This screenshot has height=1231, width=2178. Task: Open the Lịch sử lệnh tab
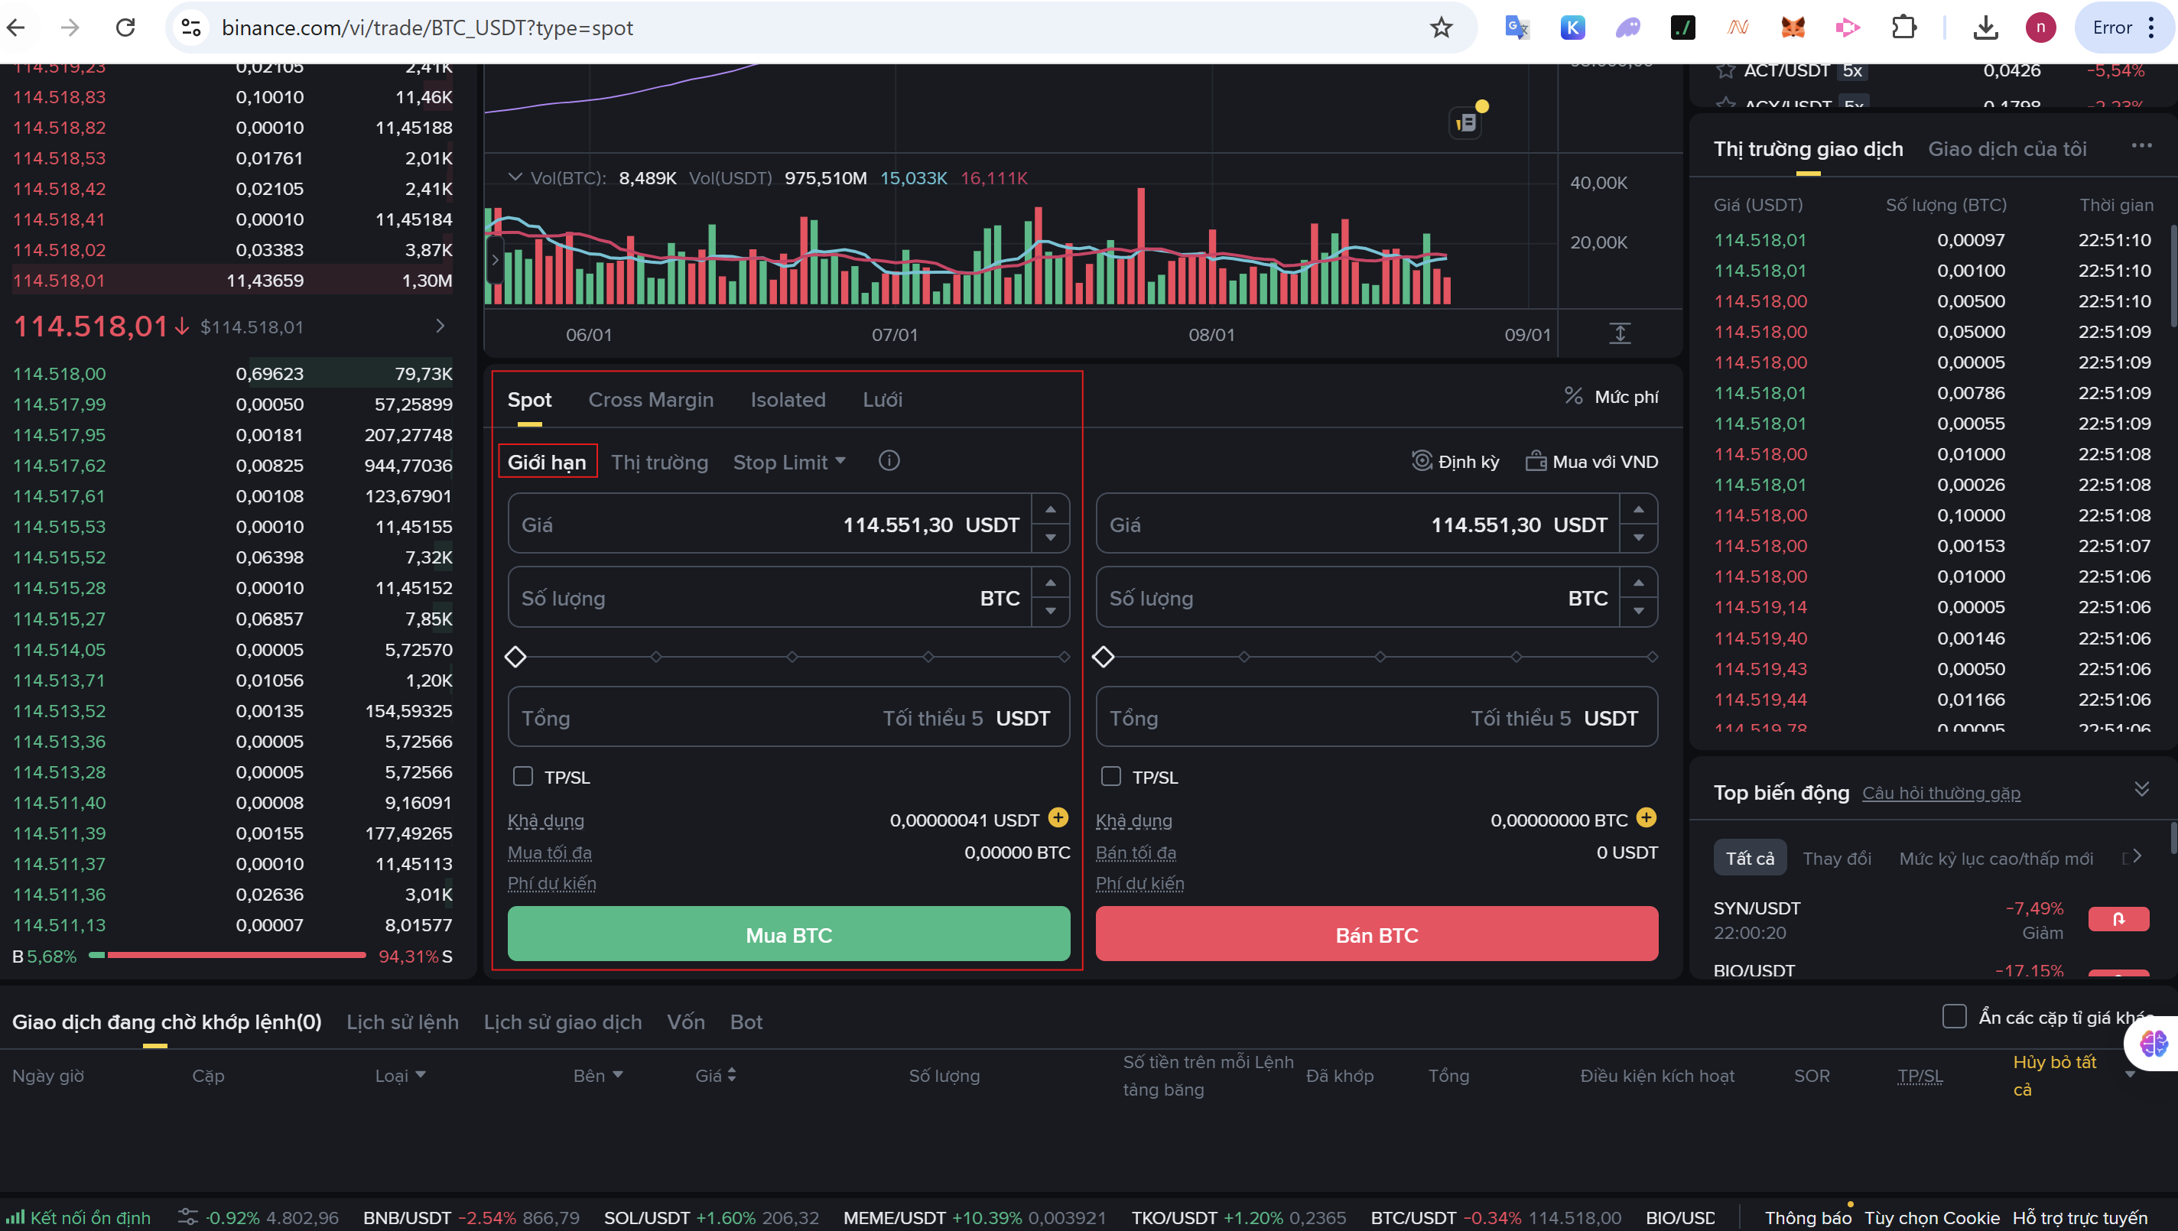pos(402,1022)
